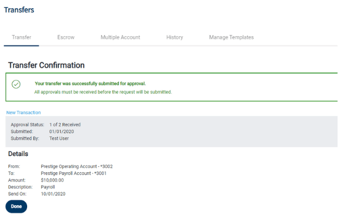Click the green success checkmark icon
Screen dimensions: 347x217
click(x=16, y=84)
